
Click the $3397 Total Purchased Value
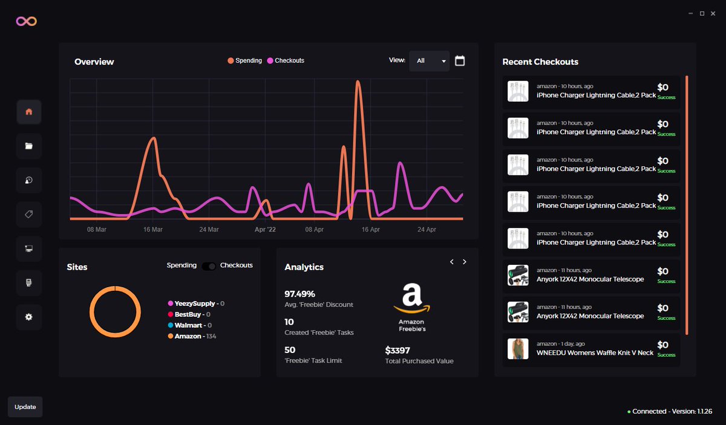pyautogui.click(x=397, y=350)
